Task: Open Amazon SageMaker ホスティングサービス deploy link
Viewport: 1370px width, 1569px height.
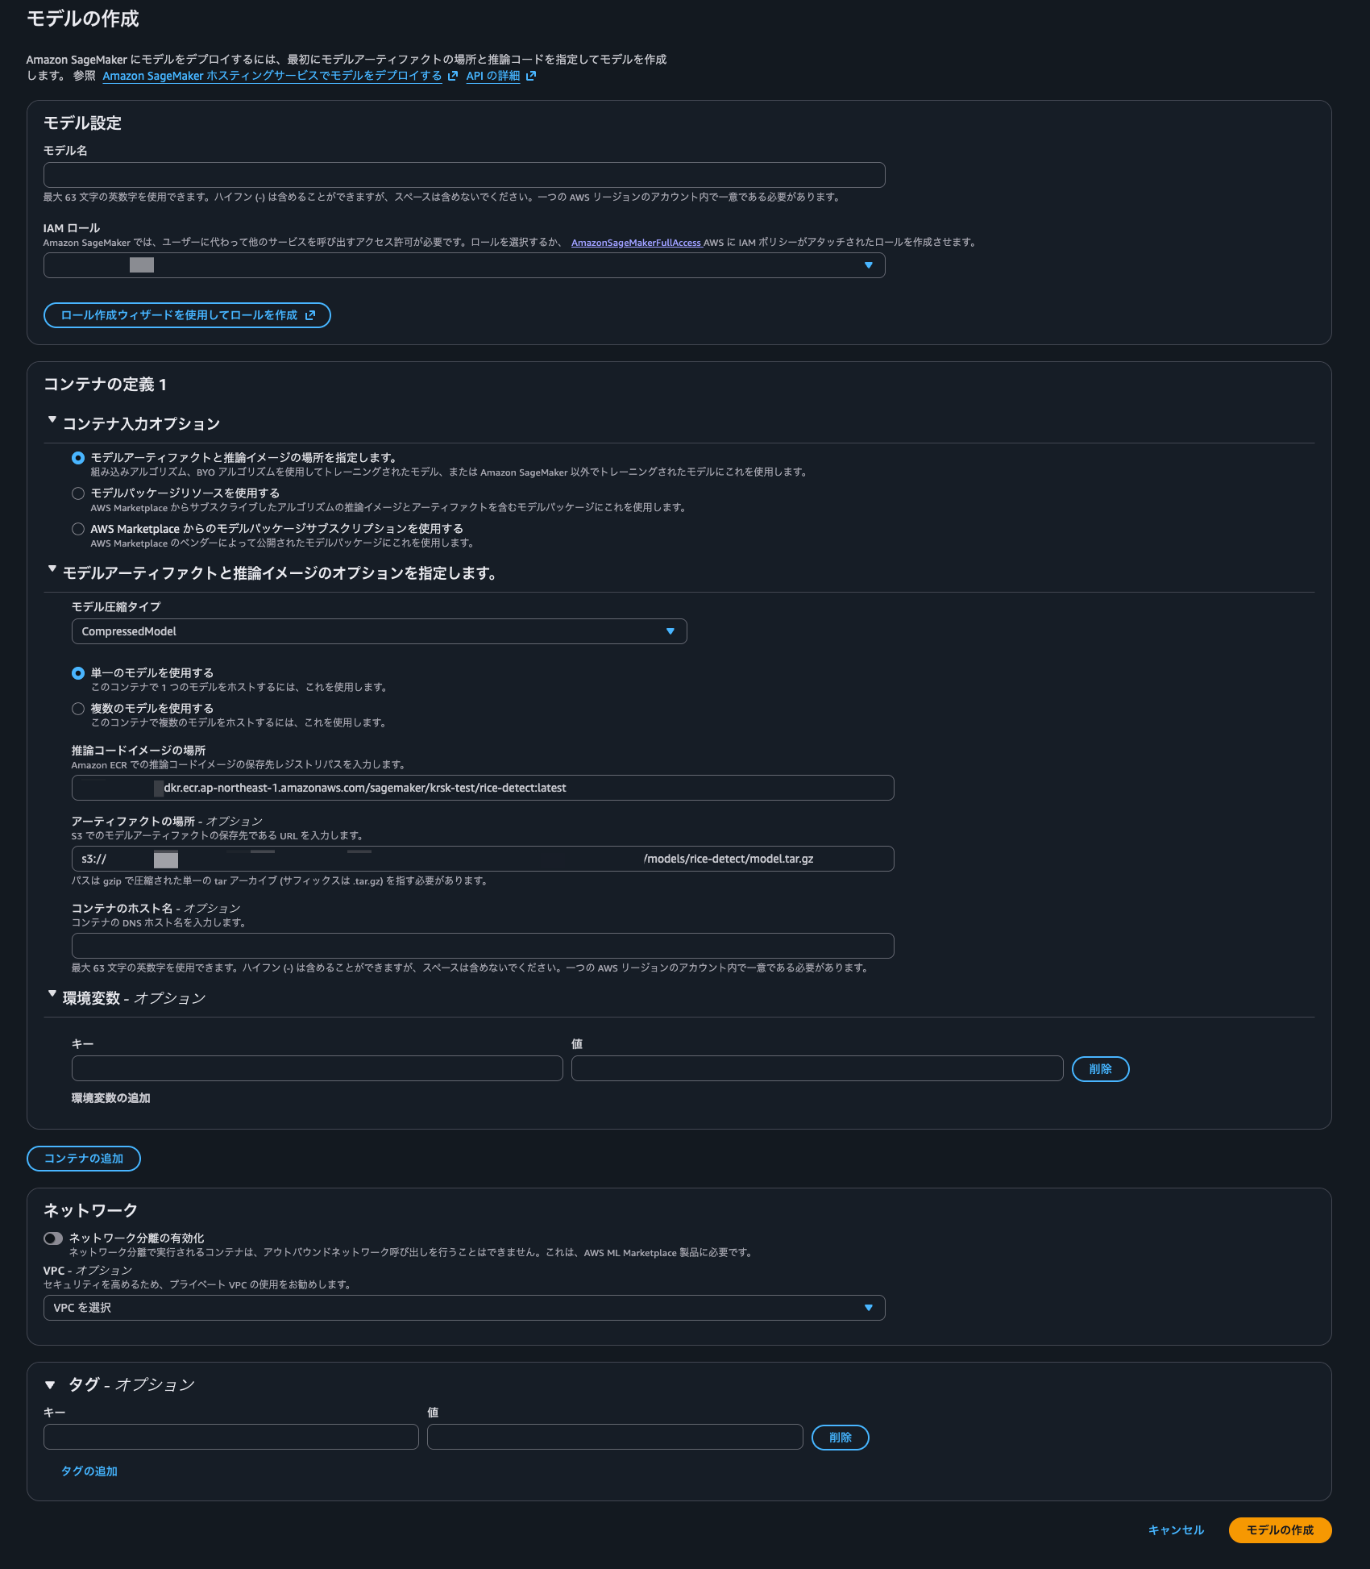Action: (272, 76)
